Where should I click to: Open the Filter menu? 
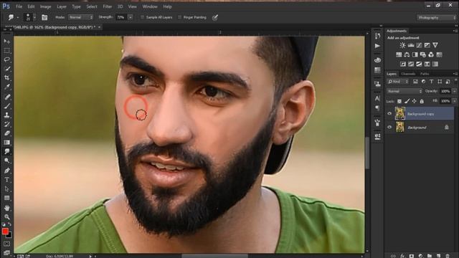pos(108,6)
